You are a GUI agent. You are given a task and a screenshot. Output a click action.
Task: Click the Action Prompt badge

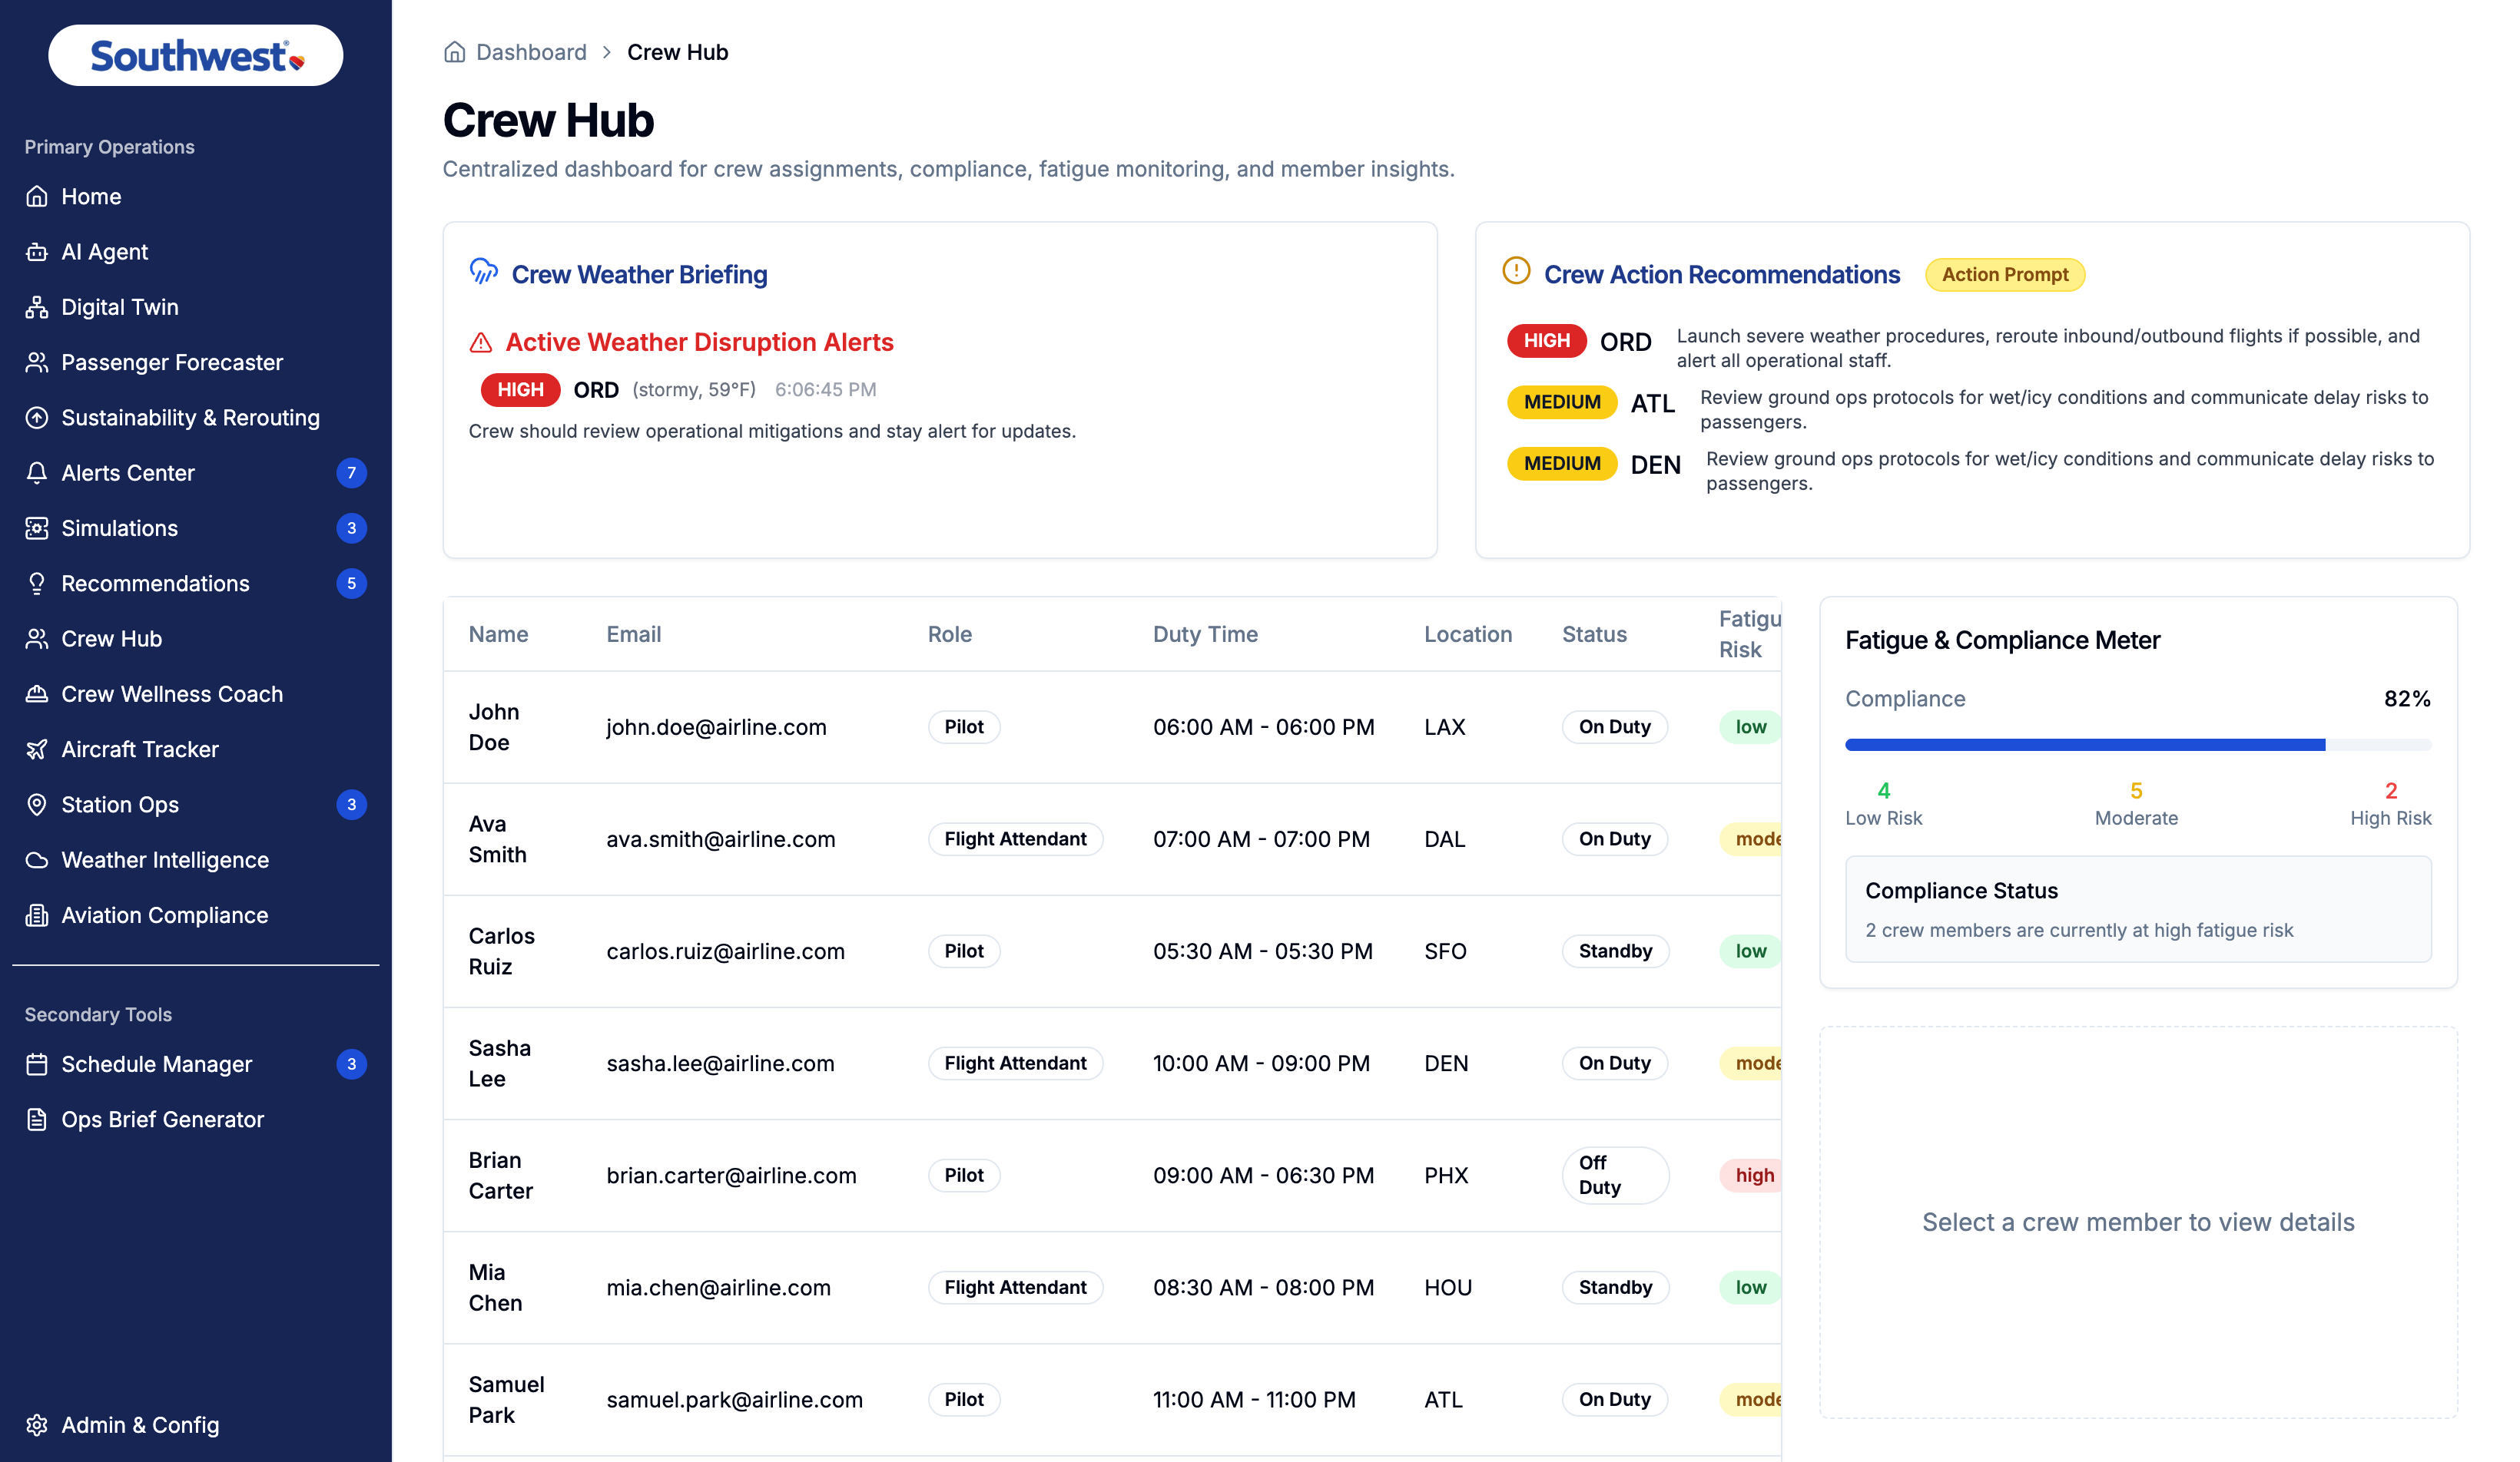(2005, 275)
